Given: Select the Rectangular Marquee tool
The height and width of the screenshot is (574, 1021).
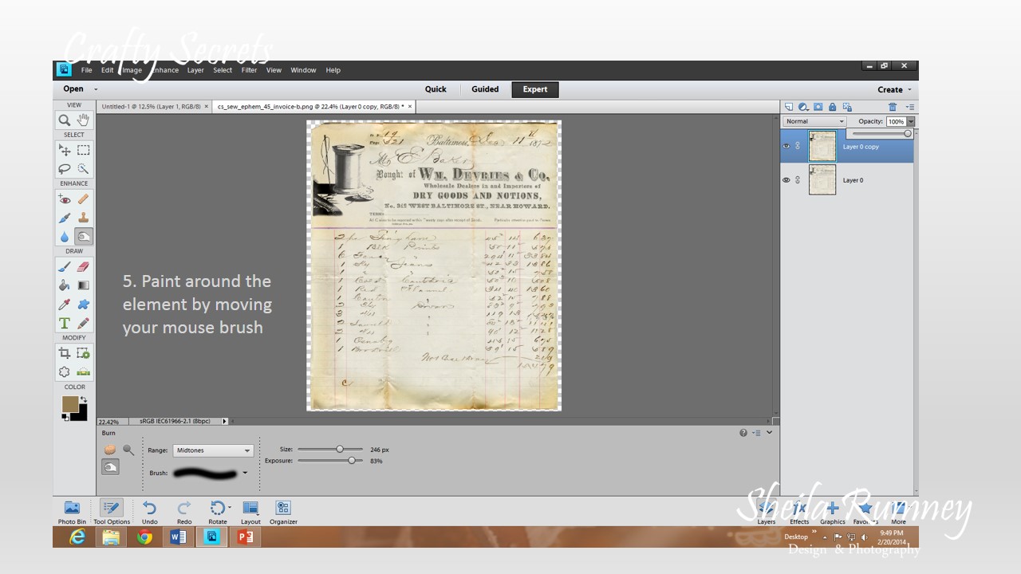Looking at the screenshot, I should tap(83, 150).
